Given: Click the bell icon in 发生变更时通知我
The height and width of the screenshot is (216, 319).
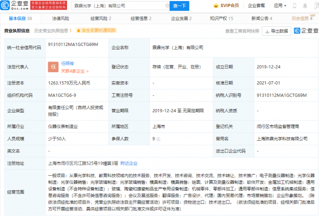Looking at the screenshot, I should coord(78,31).
